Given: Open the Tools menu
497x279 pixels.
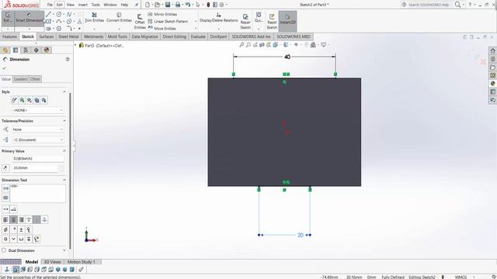Looking at the screenshot, I should (96, 5).
